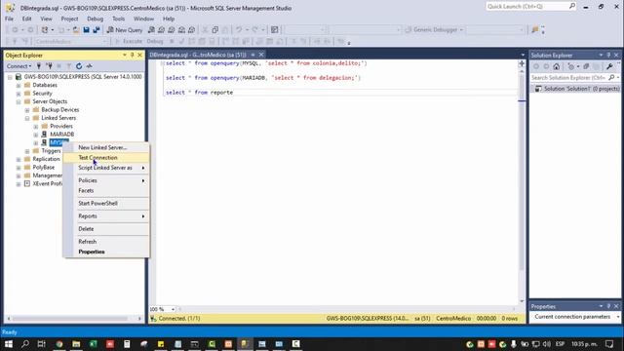Image resolution: width=624 pixels, height=351 pixels.
Task: Click the Solution Explorer Collapse All icon
Action: [586, 66]
